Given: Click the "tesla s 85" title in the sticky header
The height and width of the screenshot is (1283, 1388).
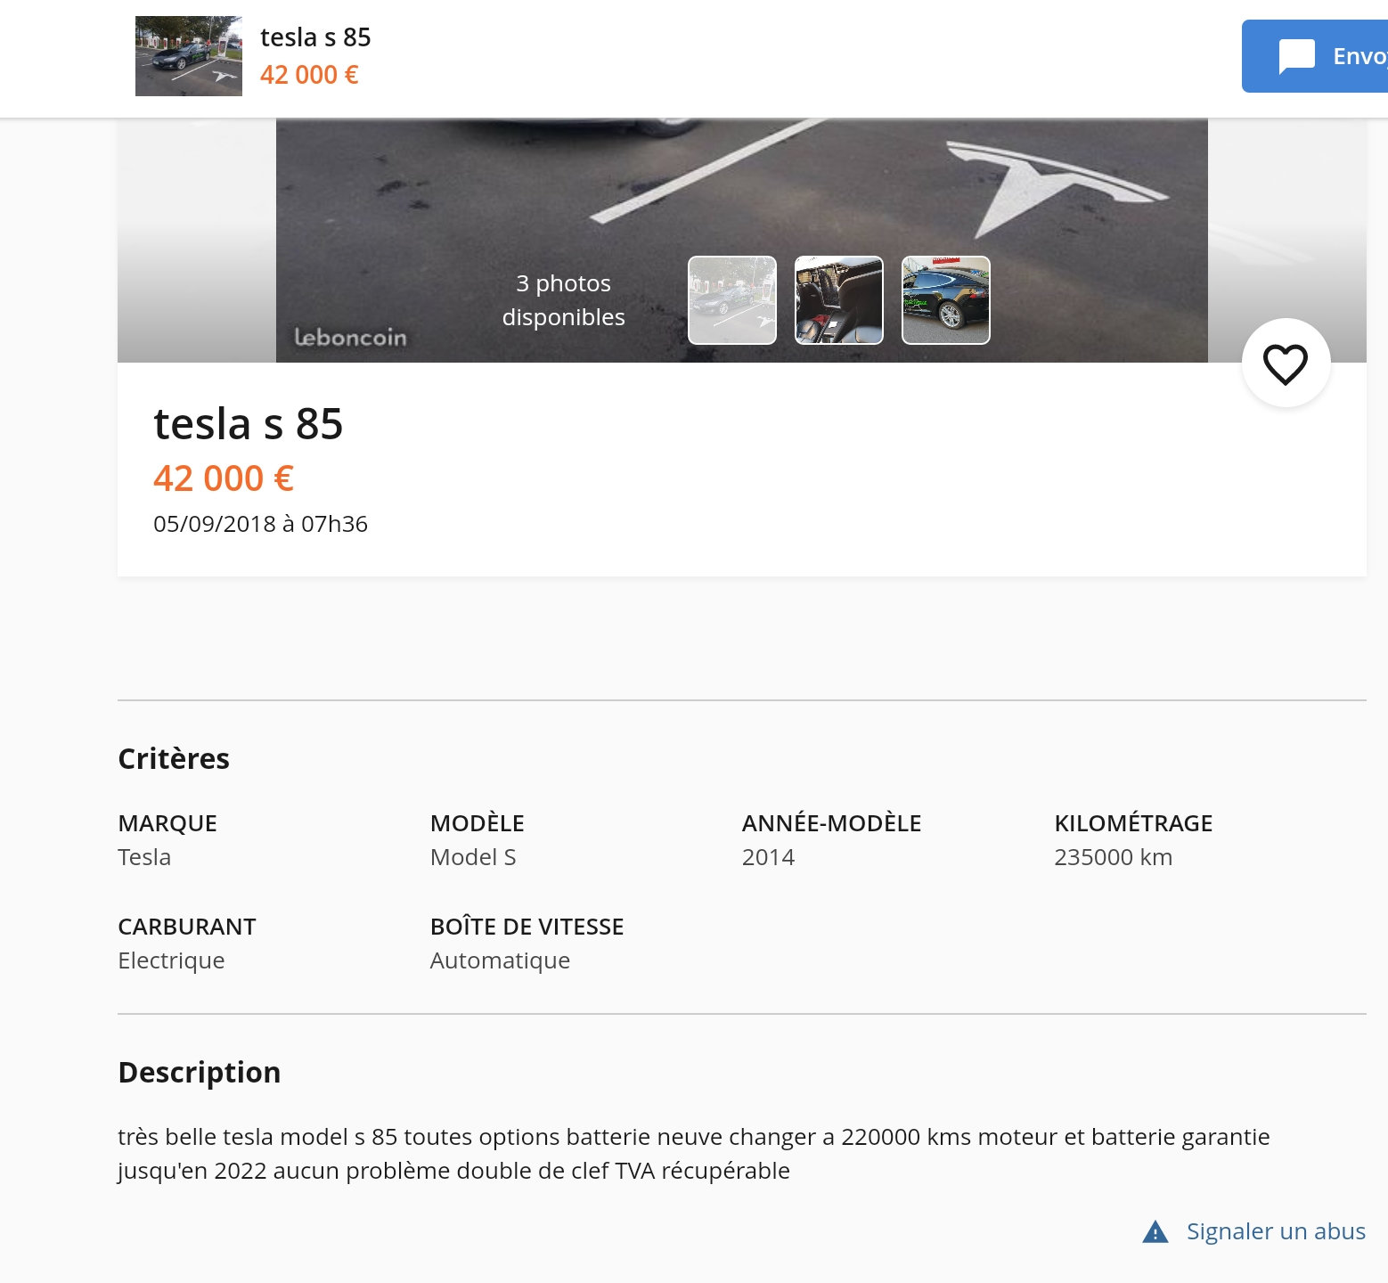Looking at the screenshot, I should (315, 37).
